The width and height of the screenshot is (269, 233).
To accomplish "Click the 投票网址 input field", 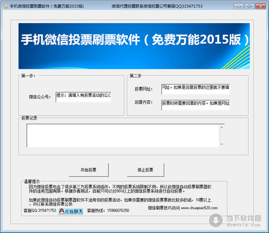I will coord(195,89).
